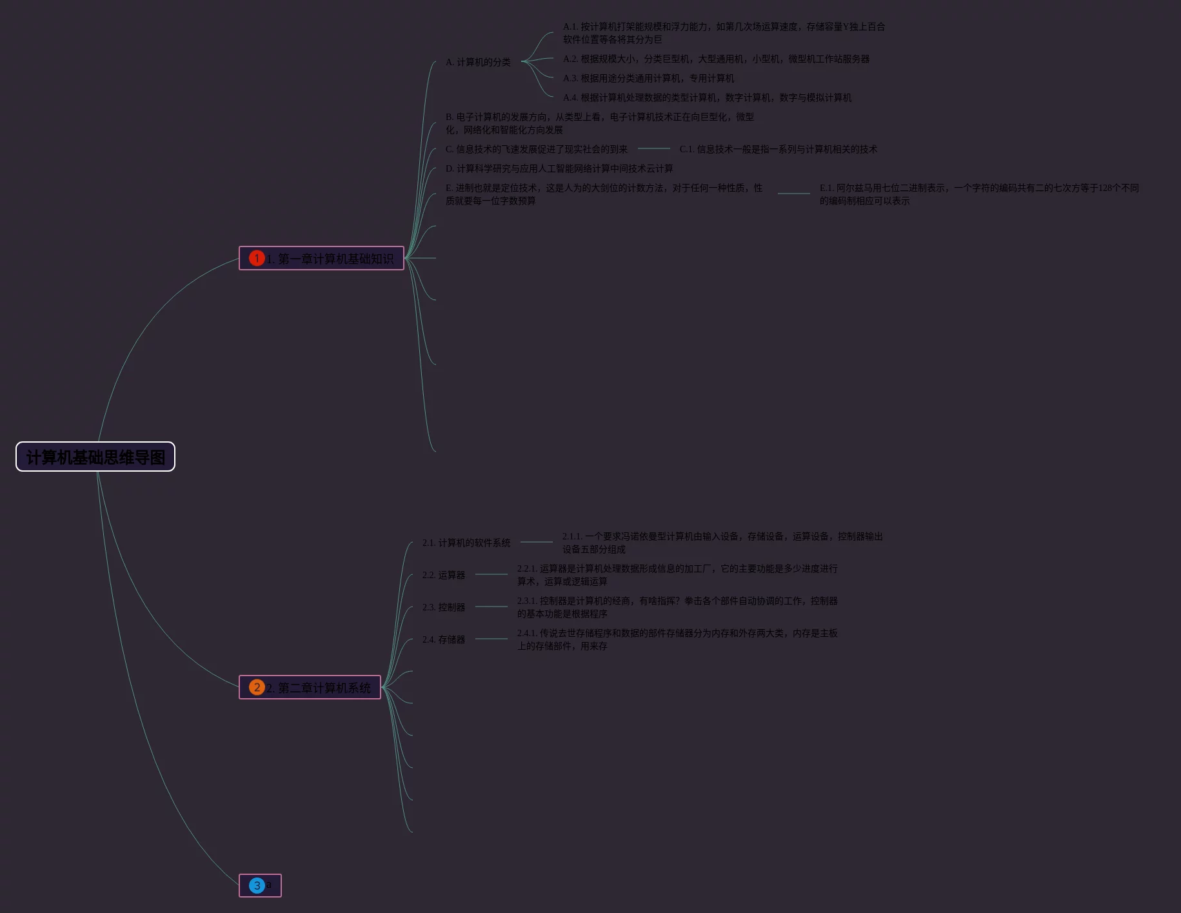The height and width of the screenshot is (913, 1181).
Task: Click the red number 1 priority badge
Action: click(257, 258)
